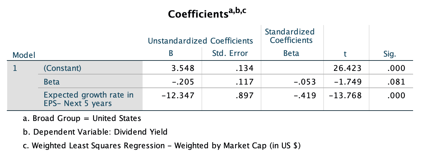Select the Dependent Variable footnote
The height and width of the screenshot is (160, 444).
(x=95, y=132)
